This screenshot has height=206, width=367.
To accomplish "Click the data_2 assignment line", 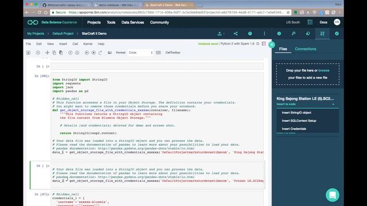I will point(158,181).
